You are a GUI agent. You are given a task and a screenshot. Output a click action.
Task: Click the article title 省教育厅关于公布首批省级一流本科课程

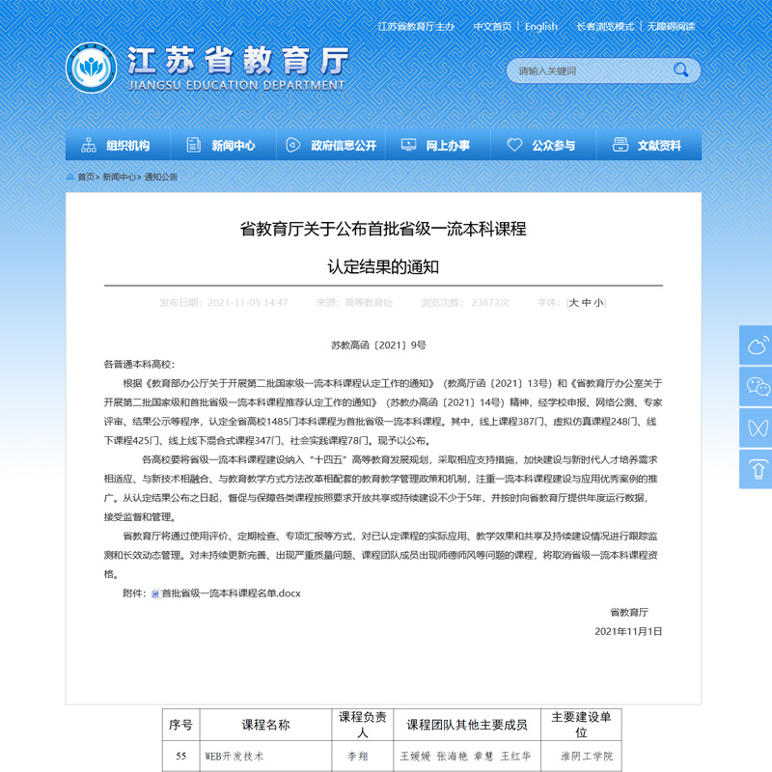[x=383, y=229]
